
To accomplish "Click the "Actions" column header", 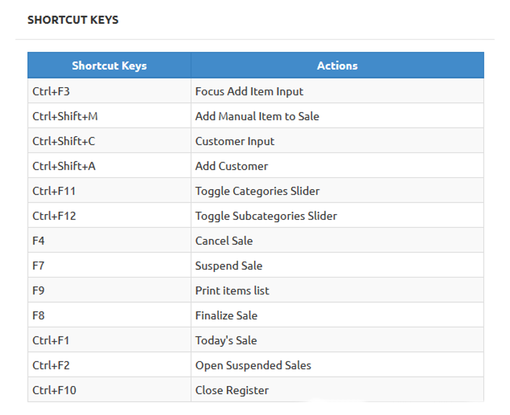I will [x=337, y=65].
